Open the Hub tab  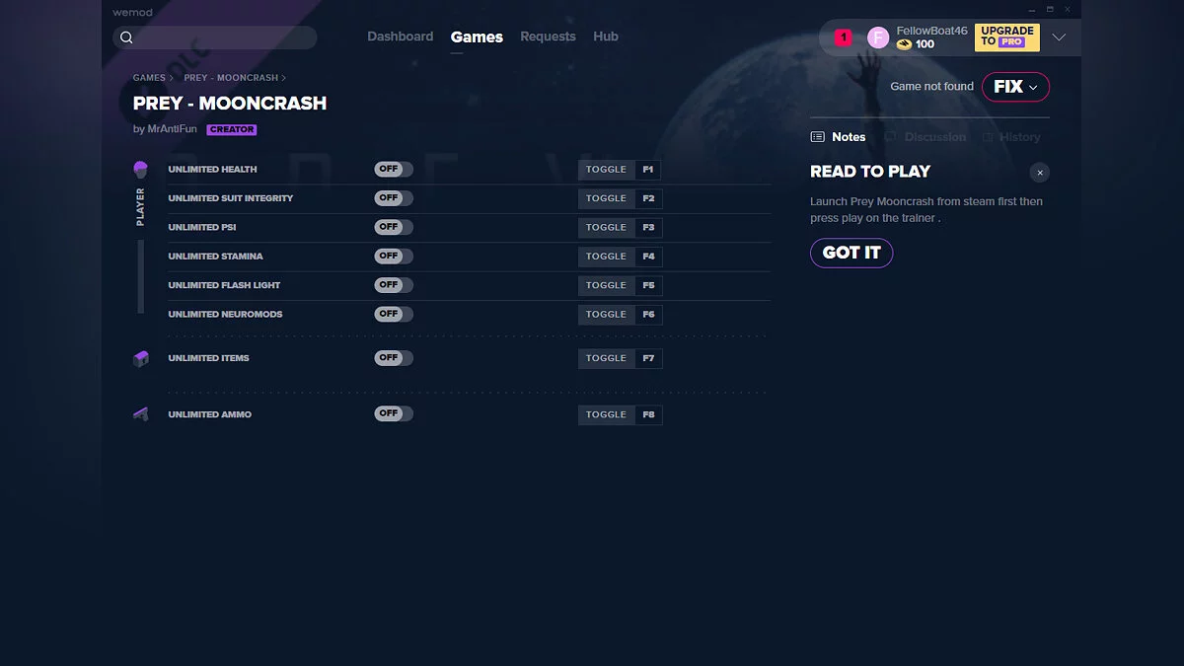606,37
